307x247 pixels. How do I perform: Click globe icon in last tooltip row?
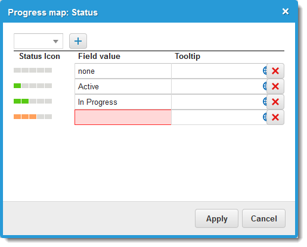[265, 117]
